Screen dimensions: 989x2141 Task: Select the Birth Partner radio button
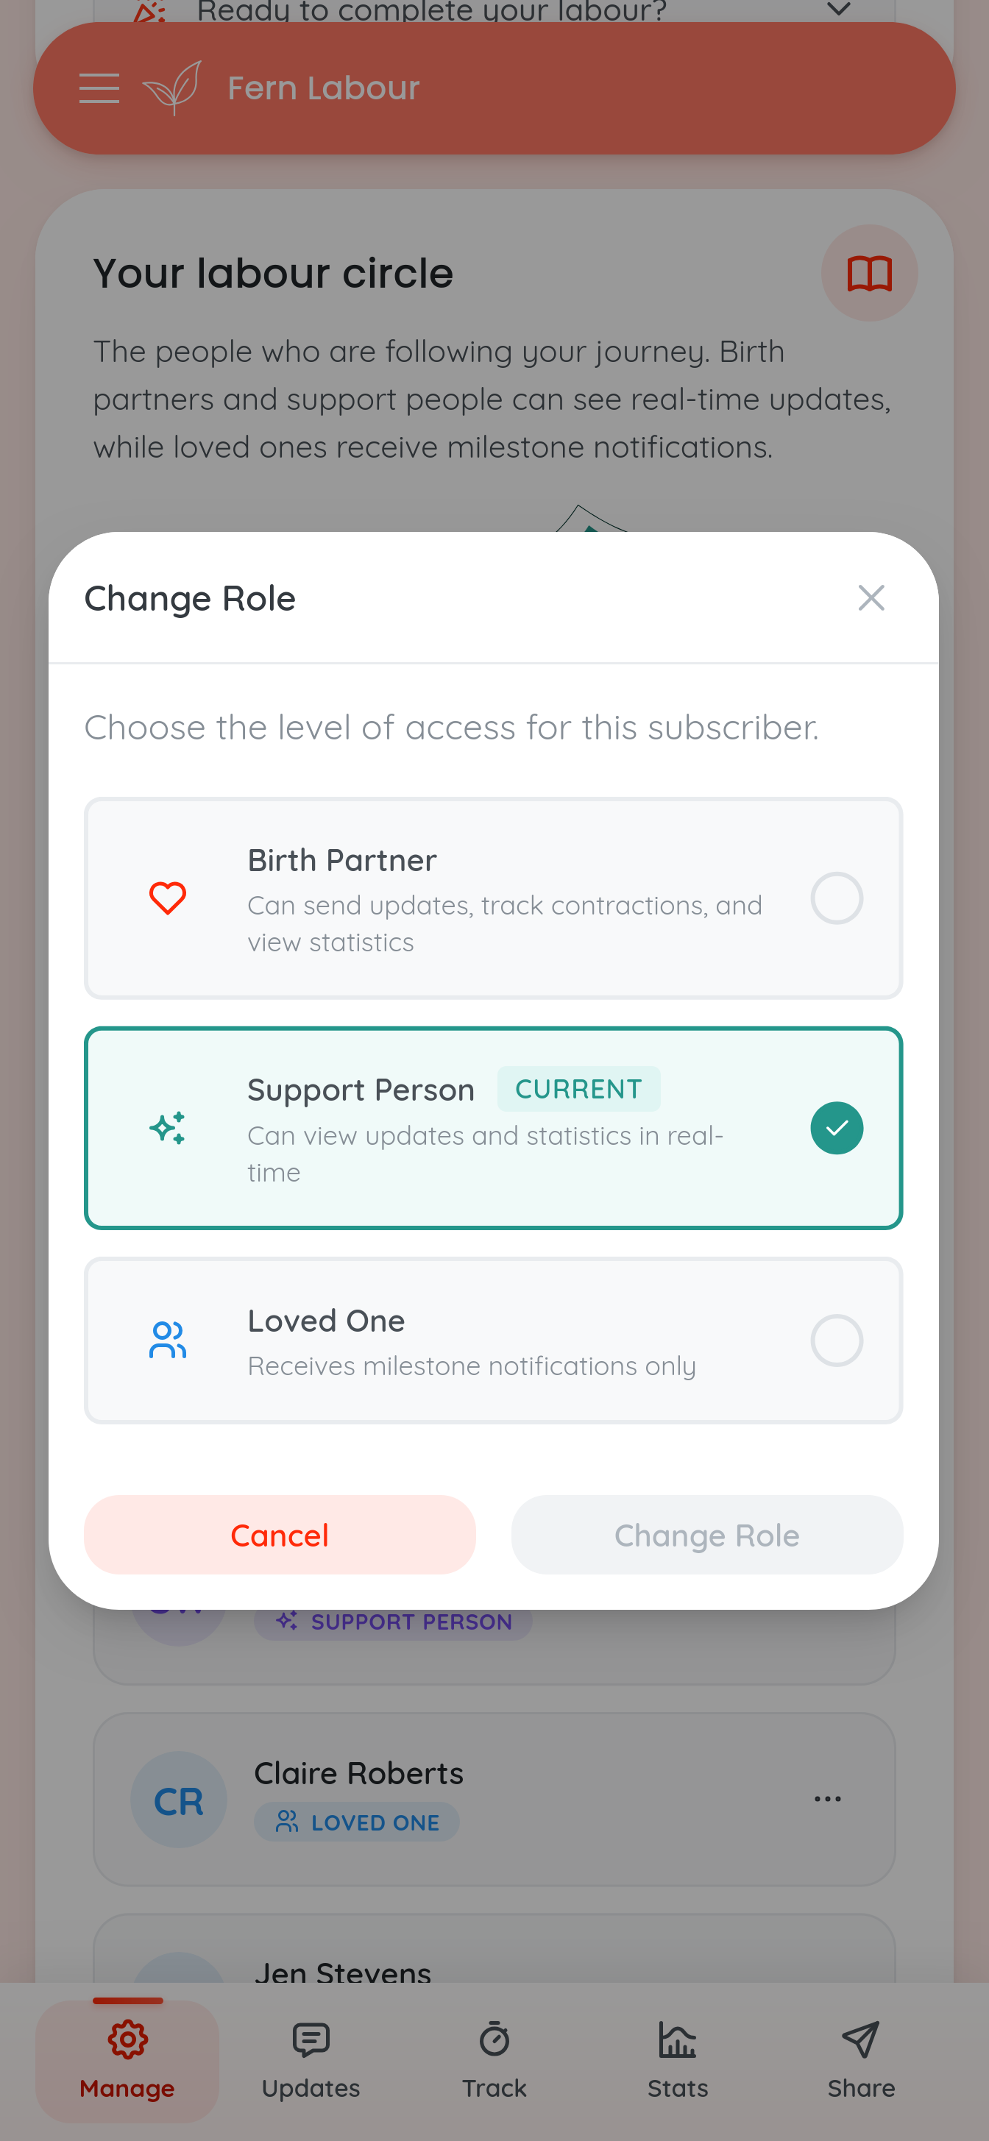coord(836,898)
